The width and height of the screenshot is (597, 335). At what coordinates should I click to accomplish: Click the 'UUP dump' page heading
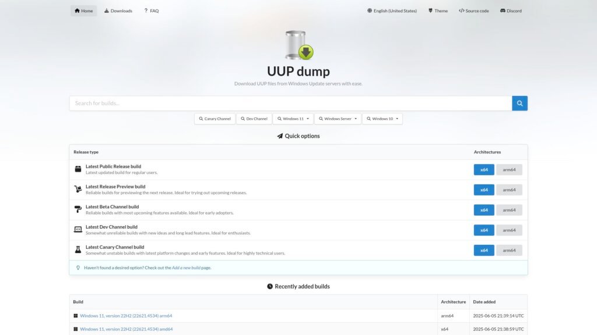click(298, 71)
